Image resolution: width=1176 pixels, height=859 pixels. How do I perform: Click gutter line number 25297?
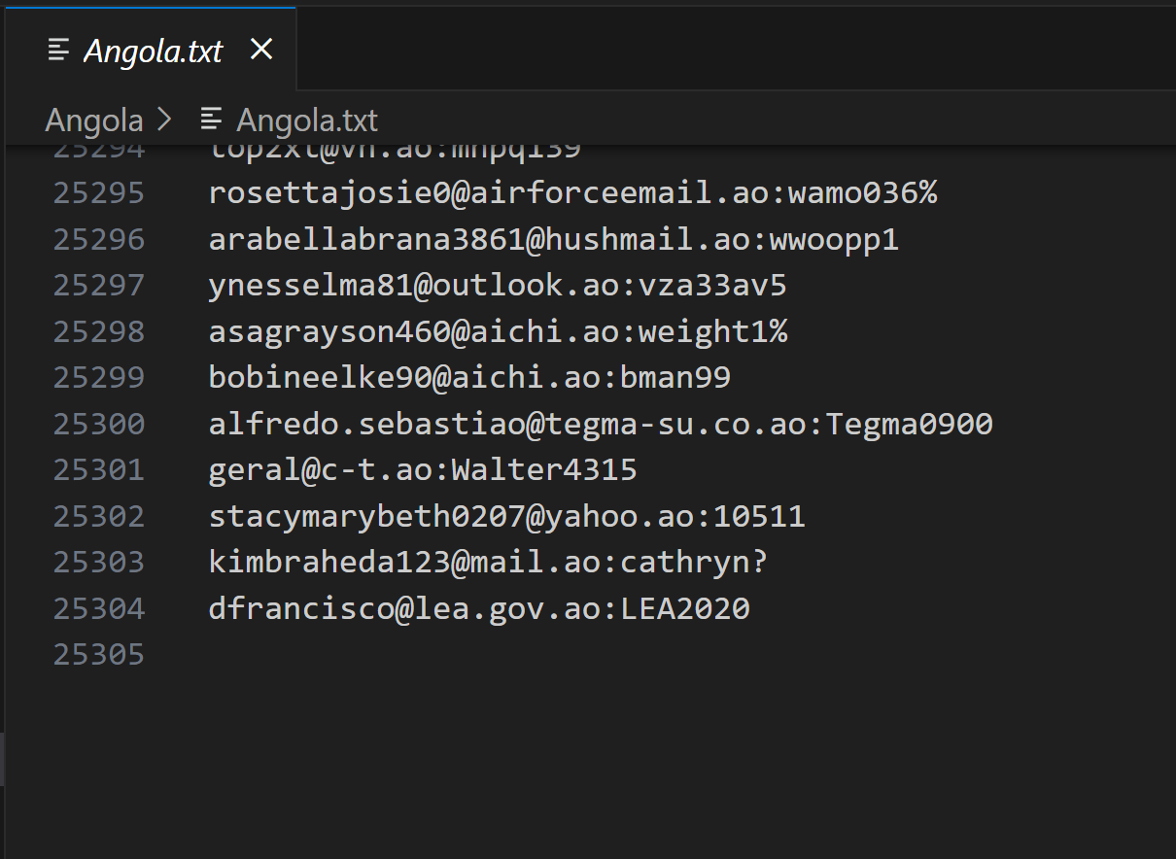pyautogui.click(x=99, y=286)
